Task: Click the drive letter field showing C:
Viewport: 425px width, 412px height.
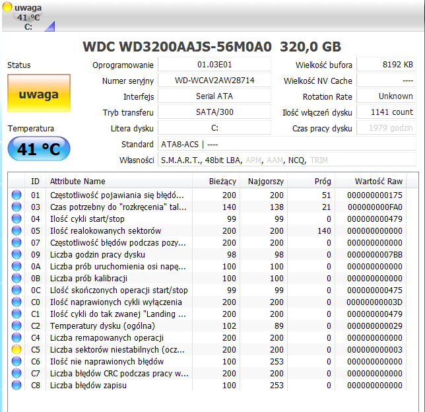Action: point(214,127)
